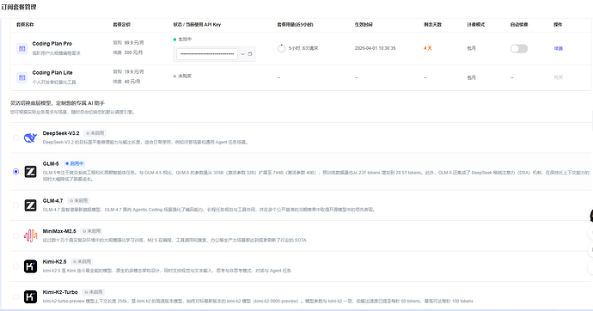This screenshot has width=593, height=311.
Task: Click the "GLM-4.7" model name
Action: 53,201
